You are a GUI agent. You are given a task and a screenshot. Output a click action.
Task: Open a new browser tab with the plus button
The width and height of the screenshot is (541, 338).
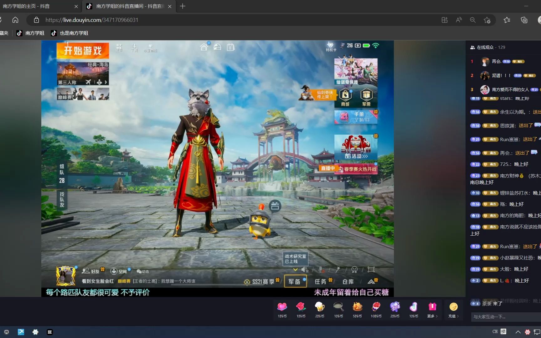(x=183, y=6)
